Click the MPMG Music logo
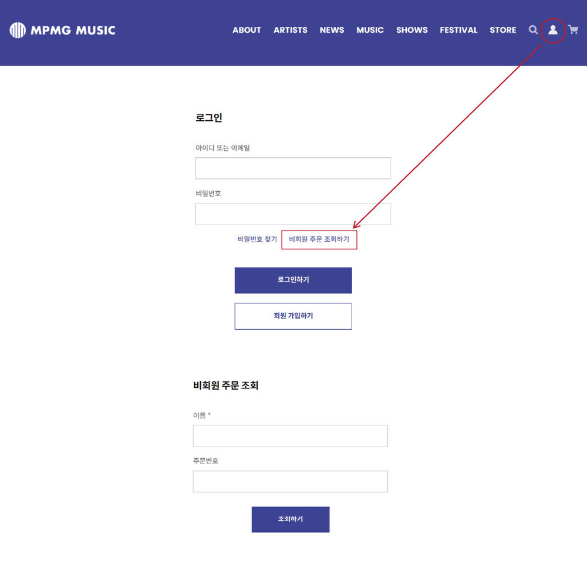The width and height of the screenshot is (587, 565). [x=62, y=30]
